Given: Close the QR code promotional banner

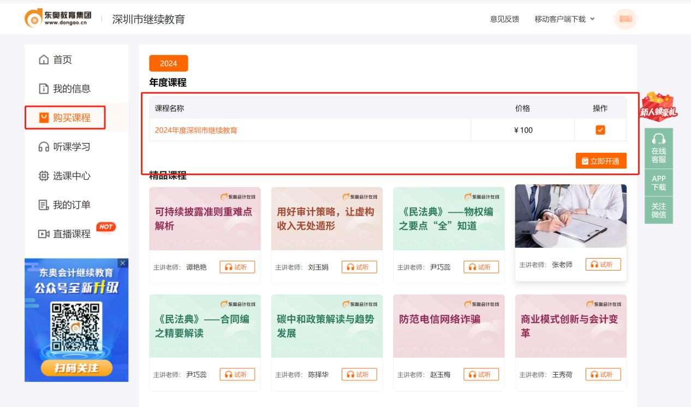Looking at the screenshot, I should (123, 262).
